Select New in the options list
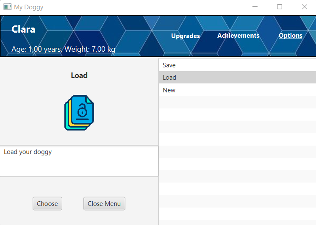The image size is (316, 225). pos(237,90)
